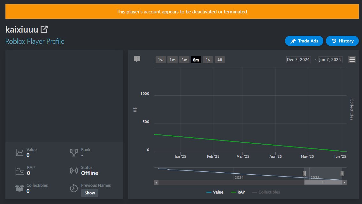This screenshot has height=204, width=362.
Task: Open kaixiuuu's external profile link icon
Action: pyautogui.click(x=44, y=29)
